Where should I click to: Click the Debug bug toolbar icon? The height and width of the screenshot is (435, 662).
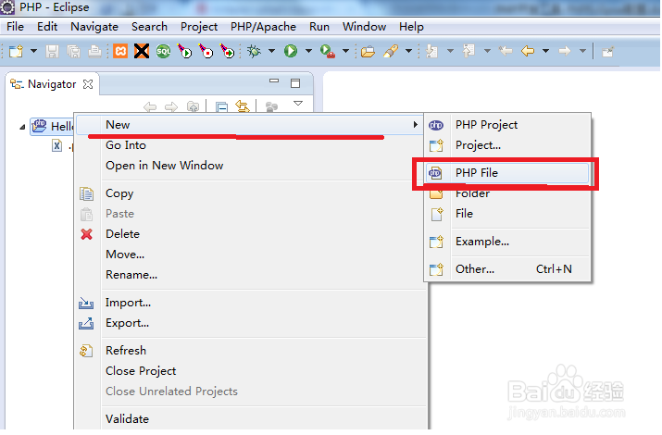pyautogui.click(x=254, y=51)
